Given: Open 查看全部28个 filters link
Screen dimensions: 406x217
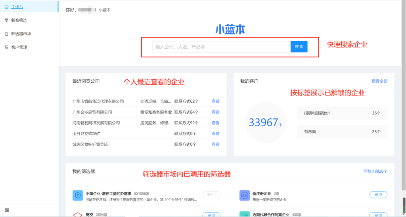Looking at the screenshot, I should click(x=375, y=171).
